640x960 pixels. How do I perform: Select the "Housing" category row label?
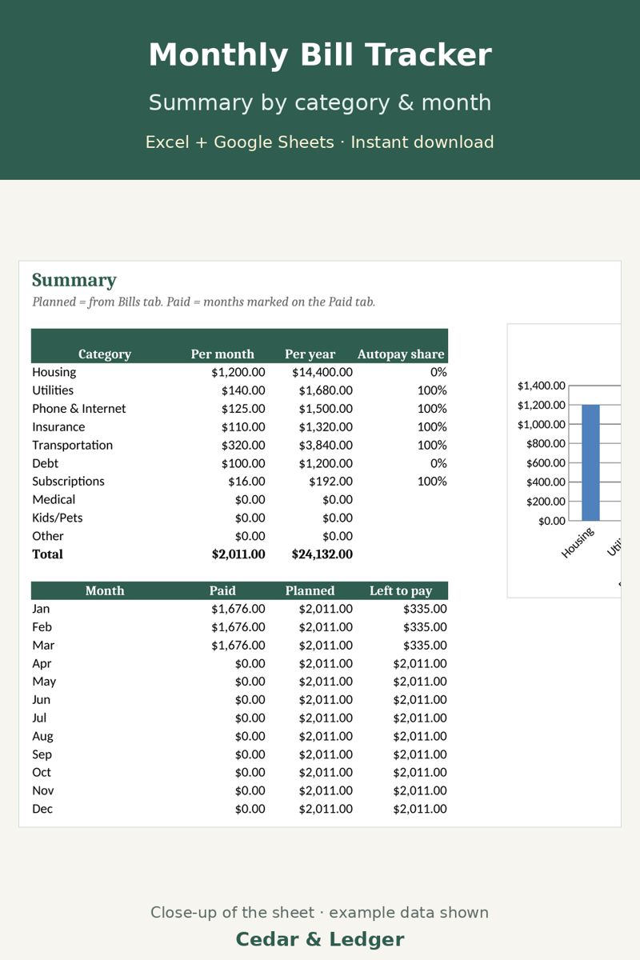tap(54, 372)
